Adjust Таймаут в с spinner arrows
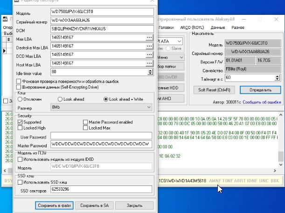 (277, 78)
